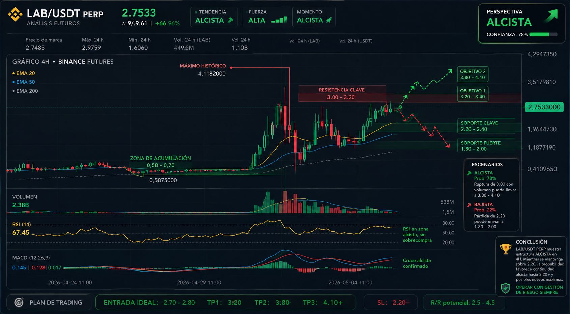Select the OBJETIVO 1 target box
570x314 pixels.
pos(473,94)
